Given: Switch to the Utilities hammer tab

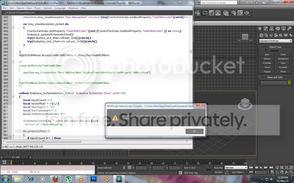Looking at the screenshot, I should [289, 29].
